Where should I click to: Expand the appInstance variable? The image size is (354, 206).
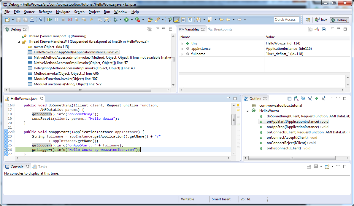point(182,48)
